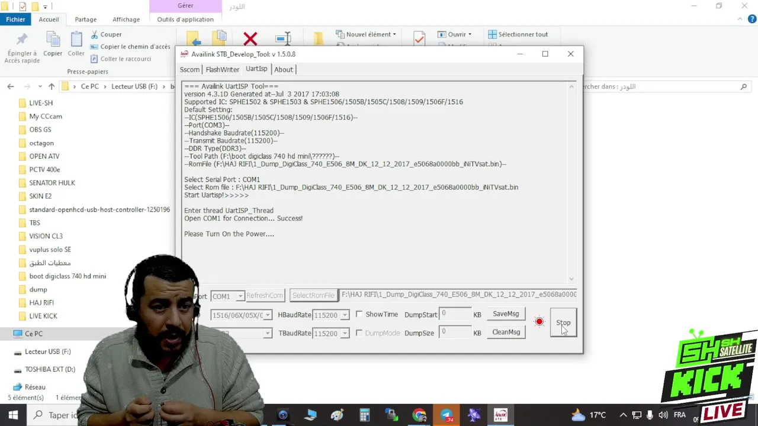
Task: Click the red X Supprimer ribbon icon
Action: click(x=250, y=38)
